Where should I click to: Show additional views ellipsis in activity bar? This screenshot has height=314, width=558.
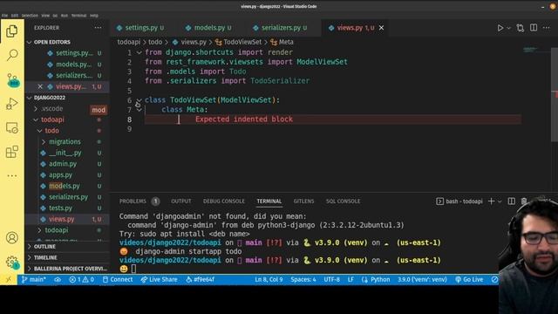[x=11, y=175]
